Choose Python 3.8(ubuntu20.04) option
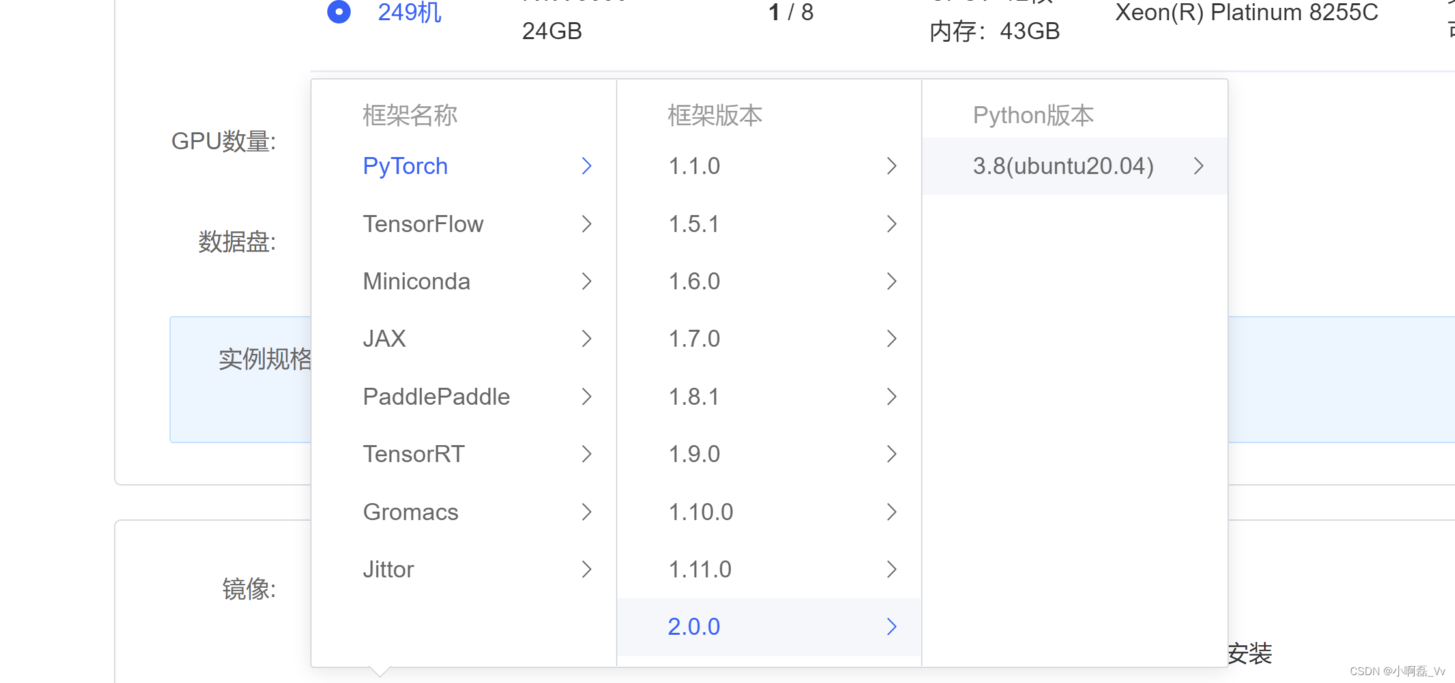The height and width of the screenshot is (683, 1455). 1063,166
